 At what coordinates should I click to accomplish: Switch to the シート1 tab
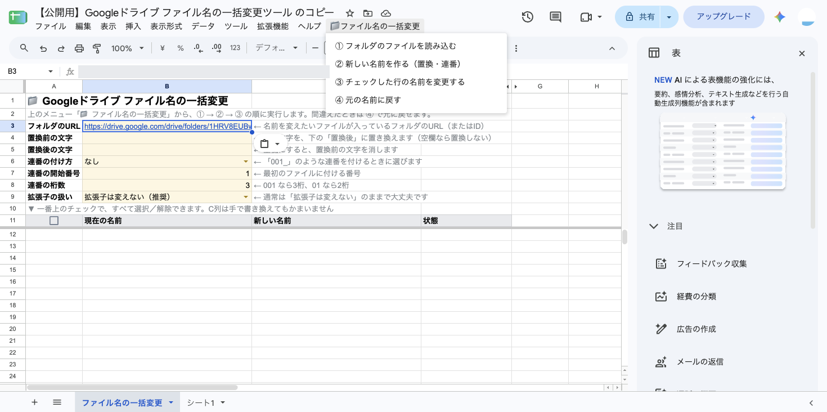(x=201, y=403)
